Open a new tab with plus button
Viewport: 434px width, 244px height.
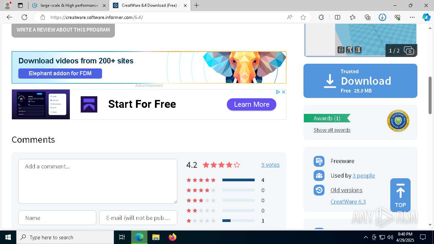(x=197, y=5)
